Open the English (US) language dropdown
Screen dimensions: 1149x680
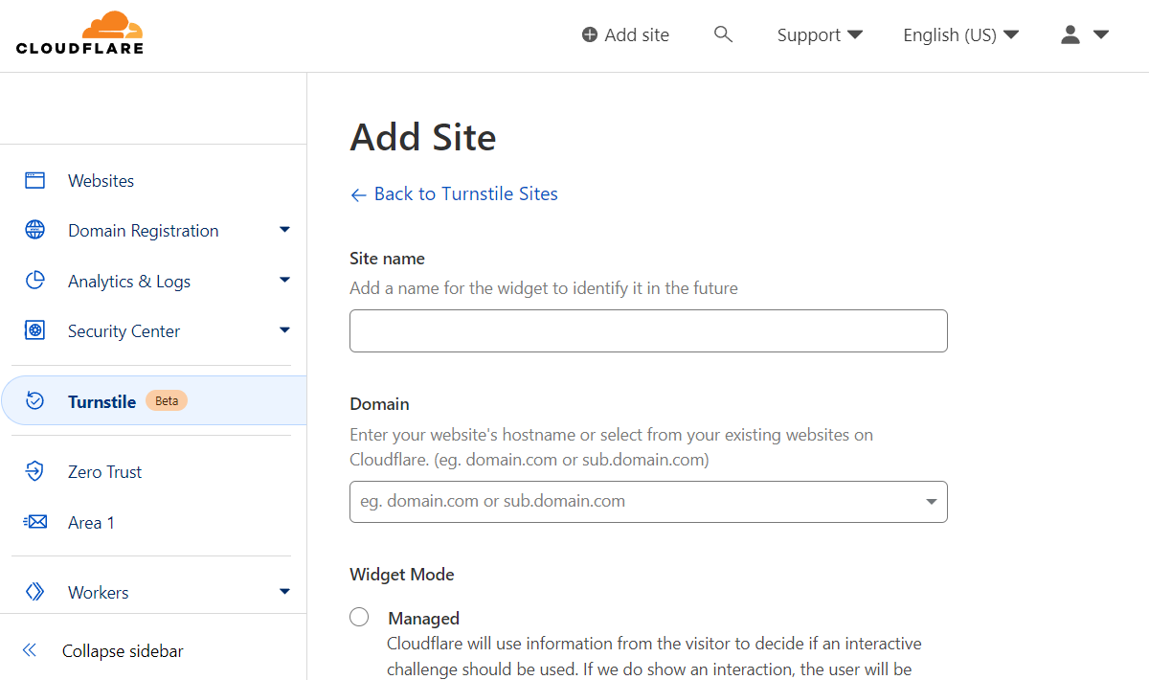tap(960, 34)
